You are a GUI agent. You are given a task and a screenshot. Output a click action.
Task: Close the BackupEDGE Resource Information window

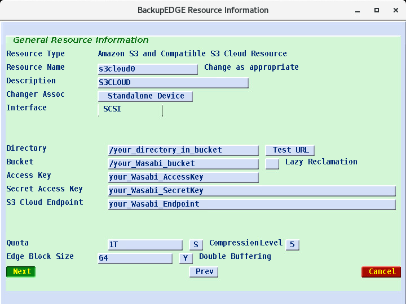396,10
